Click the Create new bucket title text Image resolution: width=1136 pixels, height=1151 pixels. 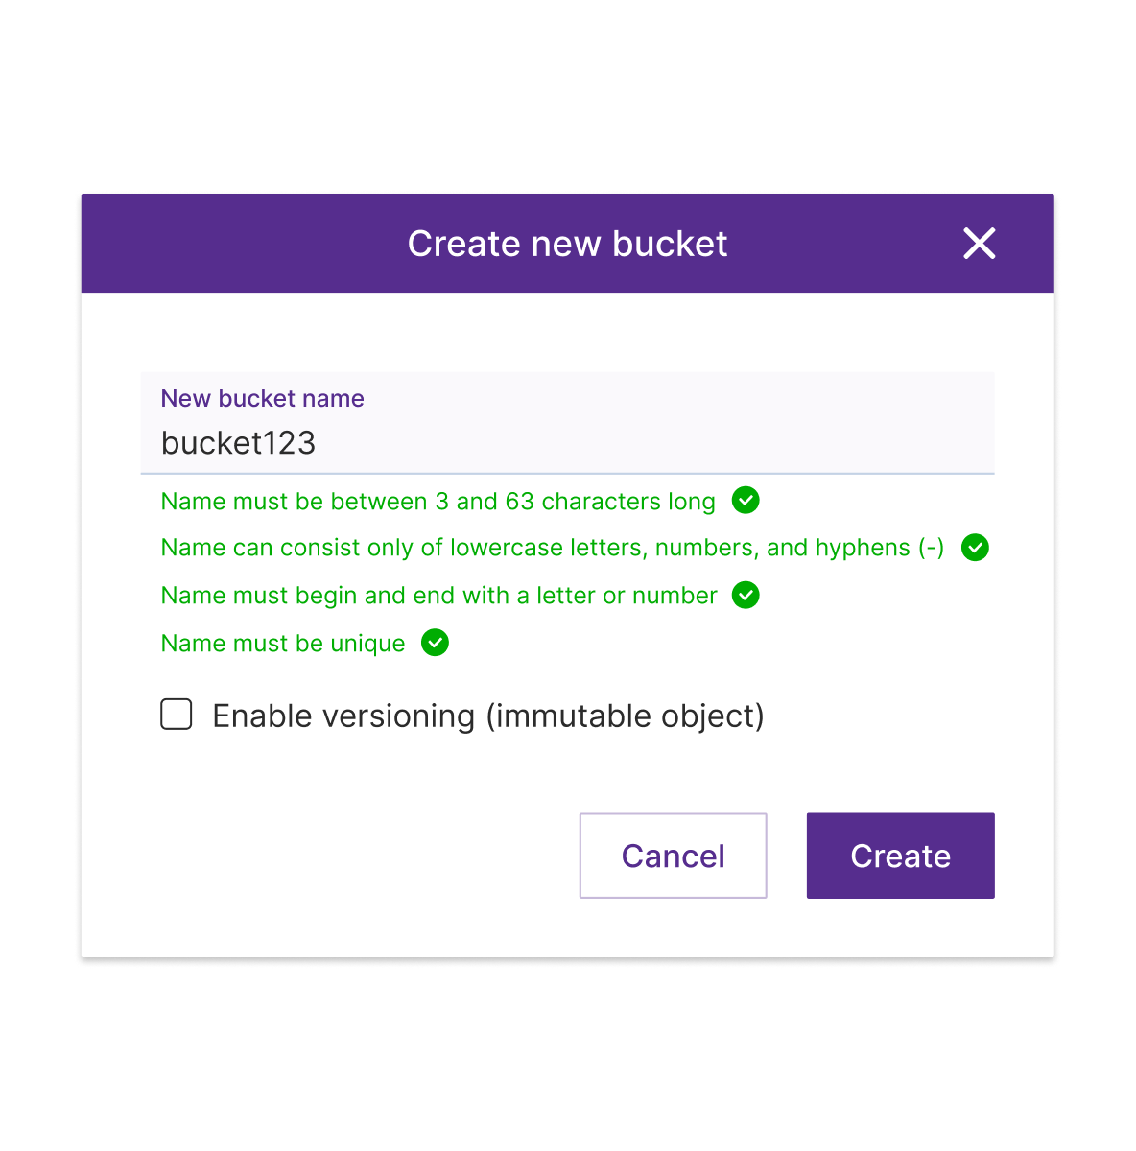[x=567, y=244]
